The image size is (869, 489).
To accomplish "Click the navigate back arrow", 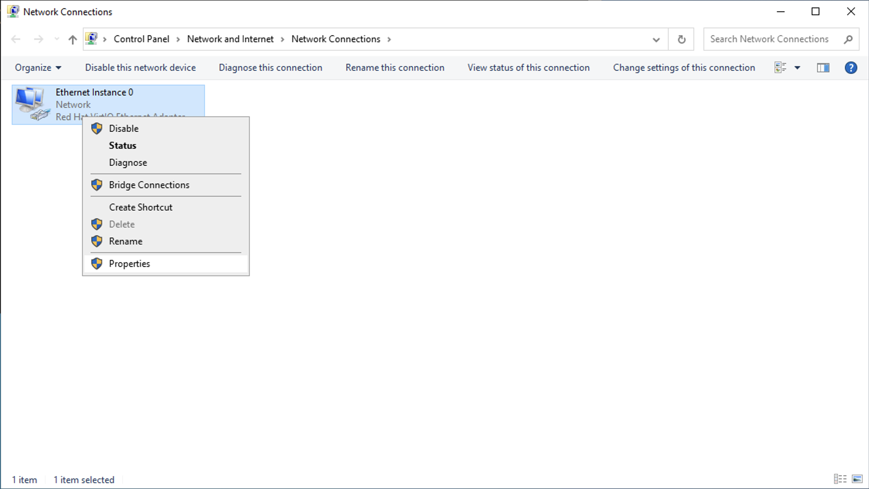I will click(x=15, y=39).
